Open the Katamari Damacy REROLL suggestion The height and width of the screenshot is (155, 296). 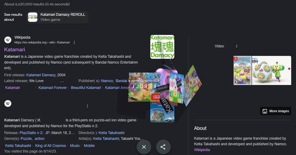pyautogui.click(x=58, y=17)
